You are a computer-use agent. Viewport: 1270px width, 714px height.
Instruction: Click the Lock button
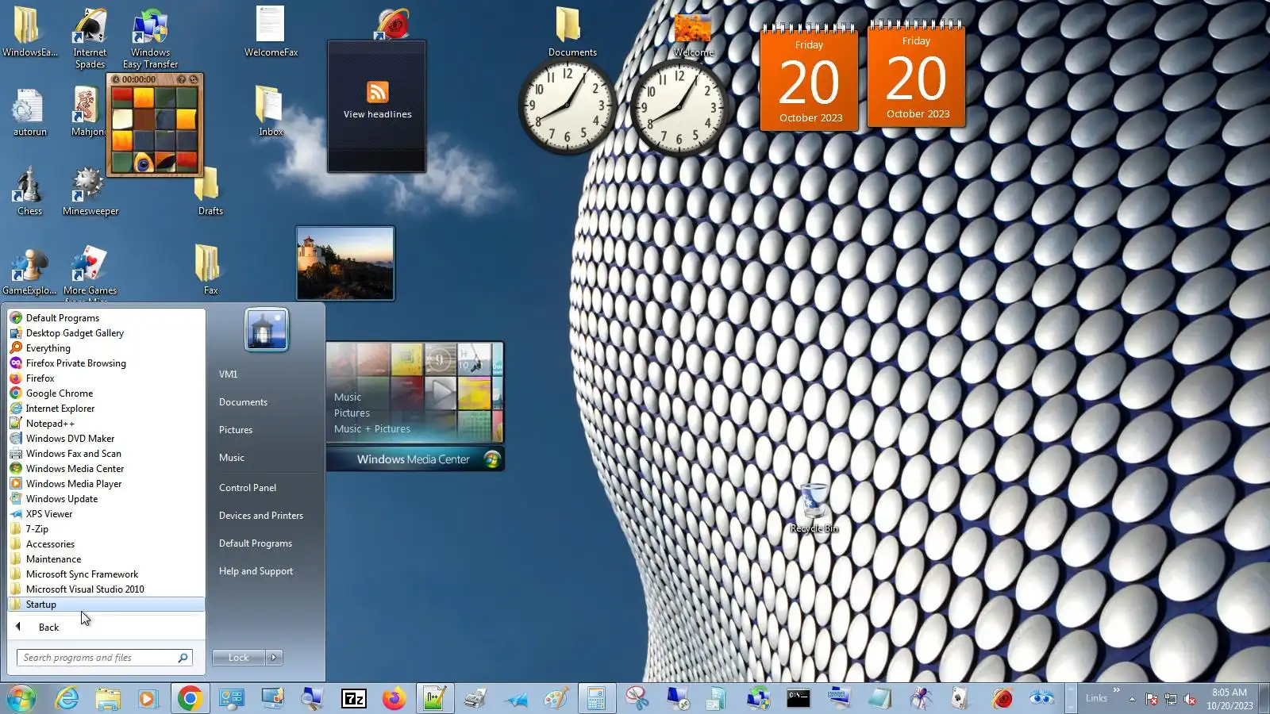click(x=238, y=658)
